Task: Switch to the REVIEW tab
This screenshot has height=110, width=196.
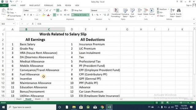Action: click(68, 5)
